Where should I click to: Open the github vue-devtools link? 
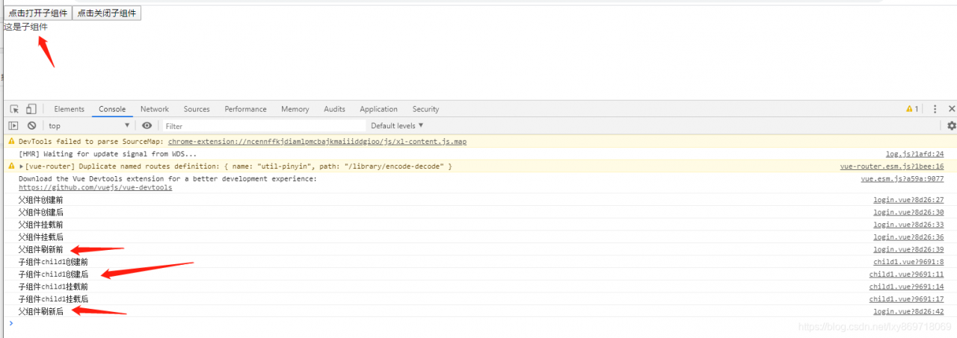(x=95, y=187)
